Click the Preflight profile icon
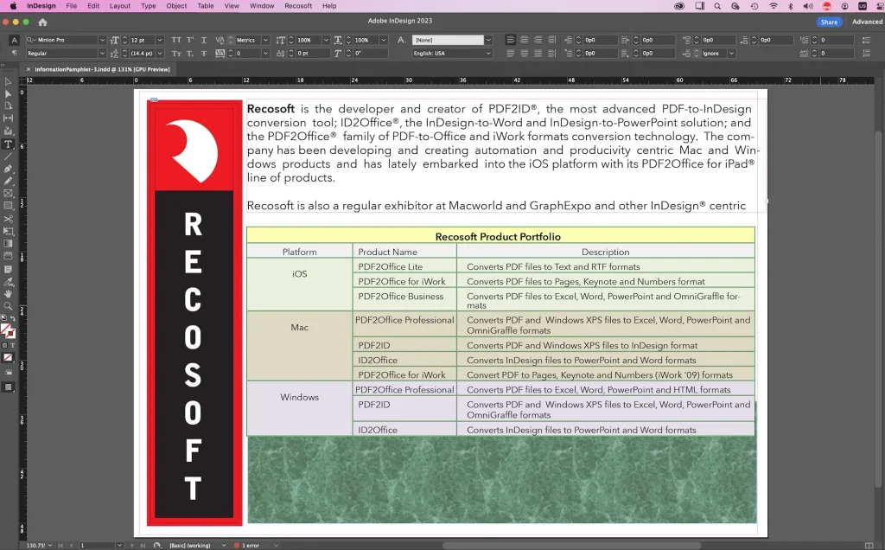Screen dimensions: 885x550 tap(157, 546)
